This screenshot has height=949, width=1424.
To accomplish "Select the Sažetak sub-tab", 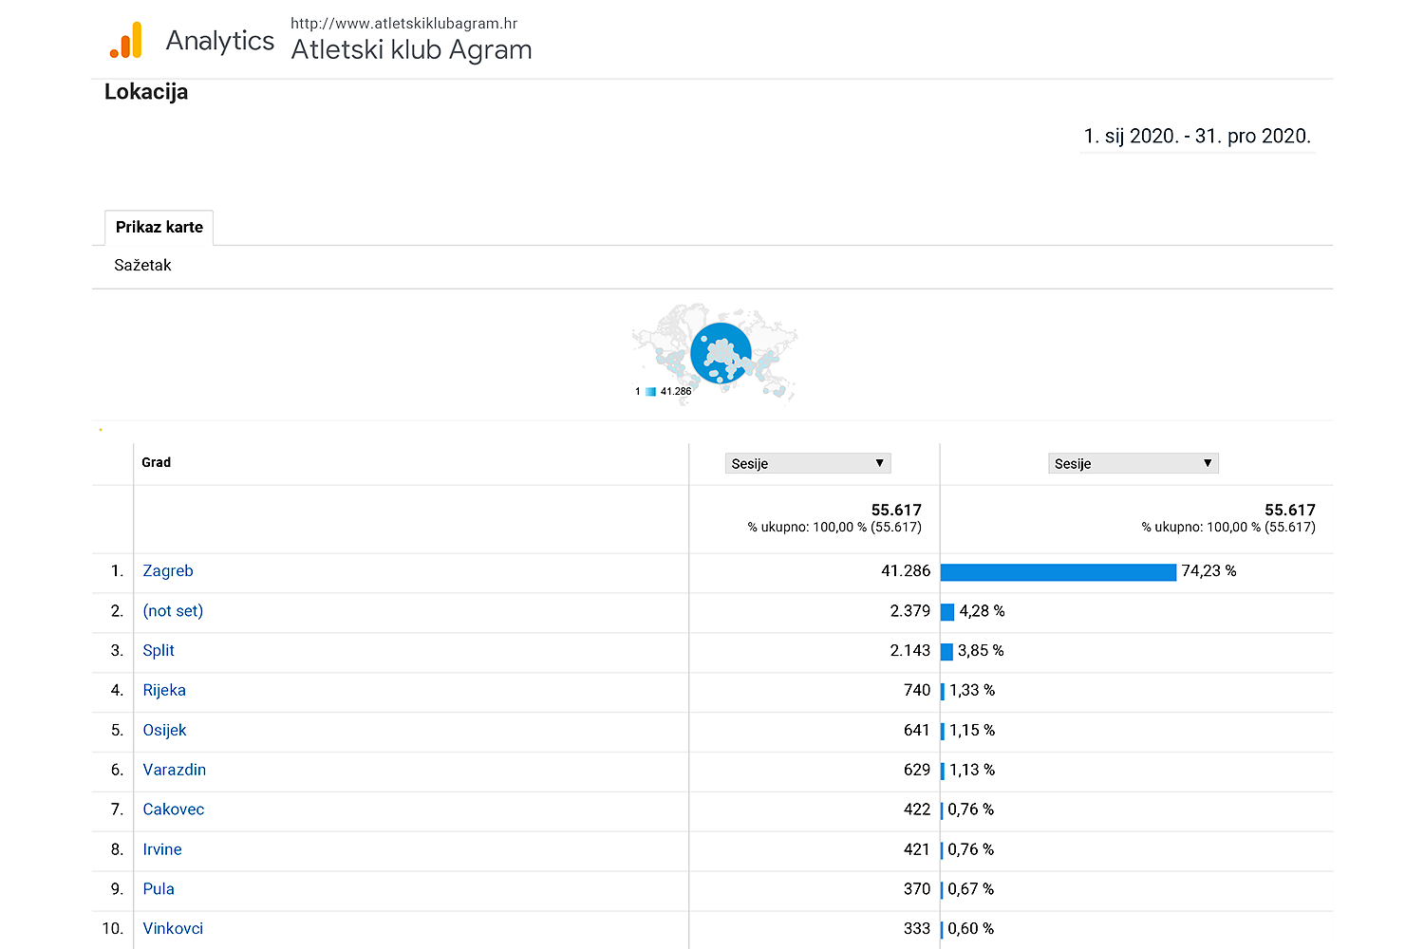I will point(142,266).
